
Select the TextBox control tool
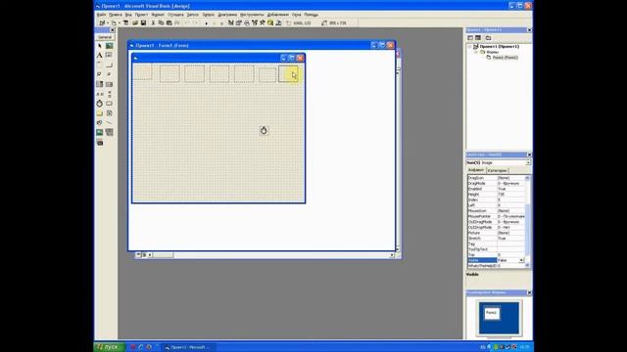(x=109, y=56)
